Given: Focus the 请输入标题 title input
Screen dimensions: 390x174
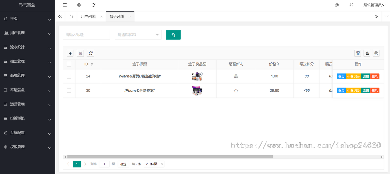Looking at the screenshot, I should [86, 35].
